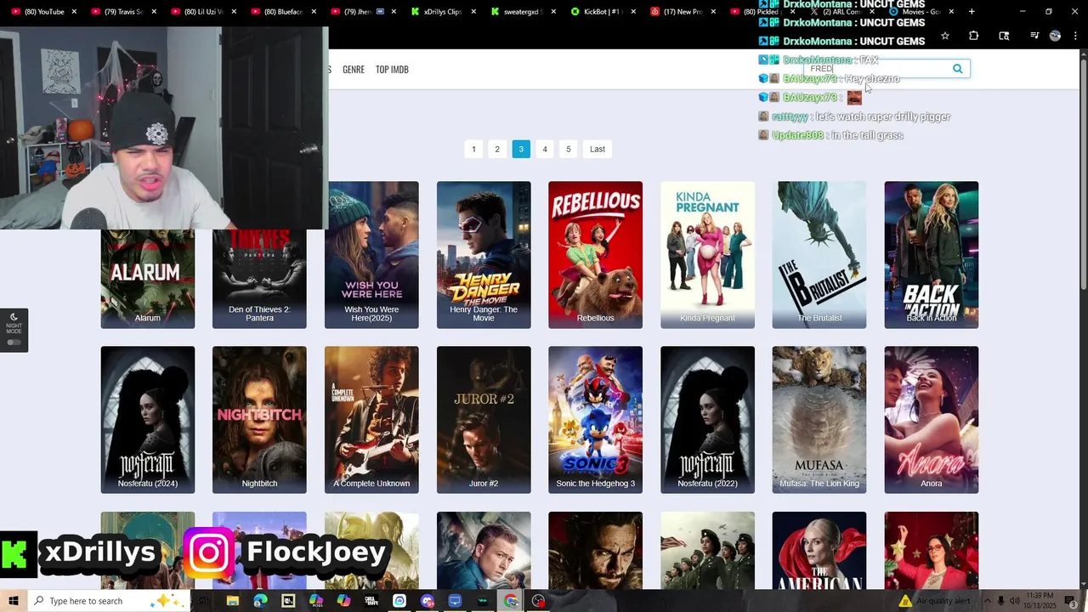Click the night mode moon icon
The width and height of the screenshot is (1088, 612).
tap(14, 316)
